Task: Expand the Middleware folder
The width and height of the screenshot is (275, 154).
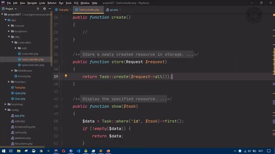Action: (x=12, y=71)
